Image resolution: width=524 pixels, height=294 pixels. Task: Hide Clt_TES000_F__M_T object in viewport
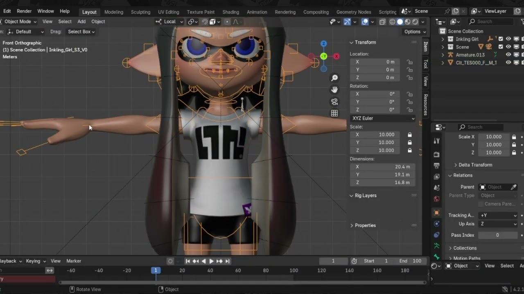click(x=508, y=62)
